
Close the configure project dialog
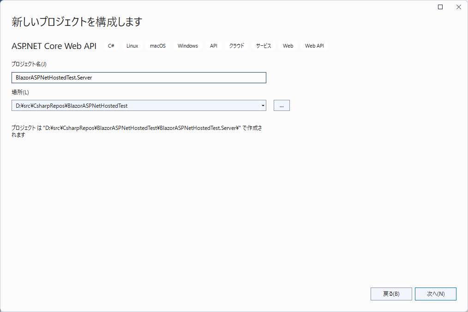click(459, 7)
